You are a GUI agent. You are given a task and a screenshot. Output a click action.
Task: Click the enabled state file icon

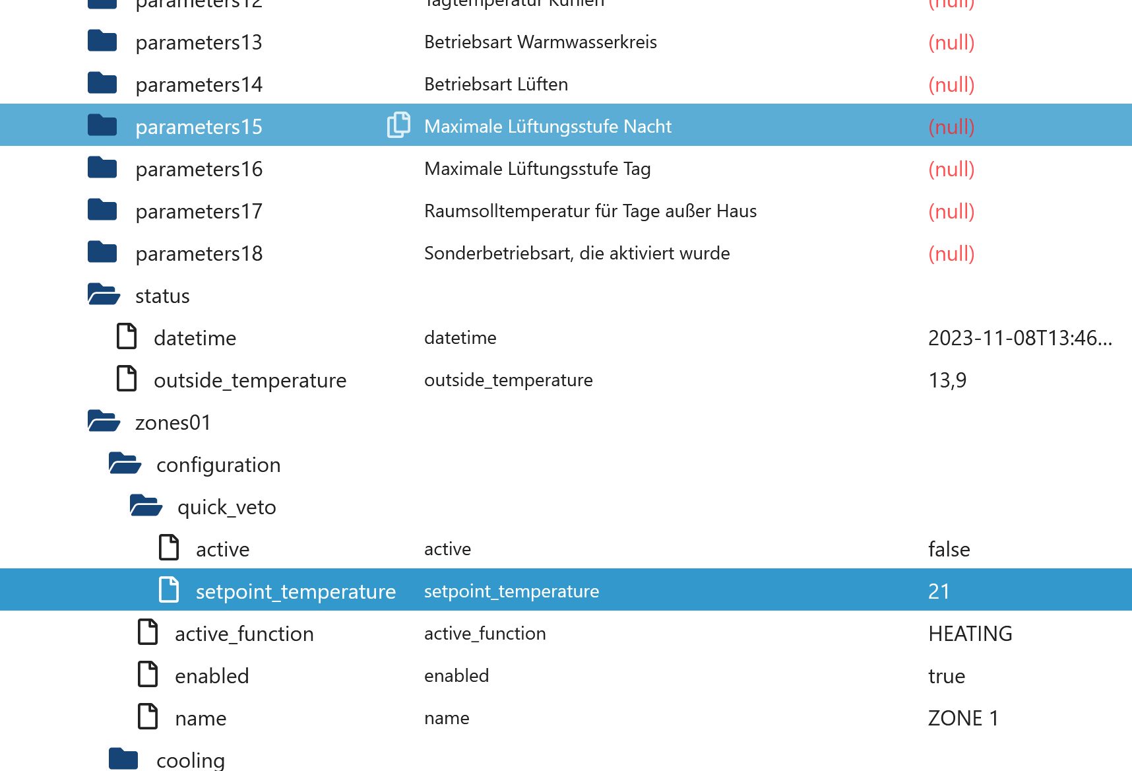(148, 674)
